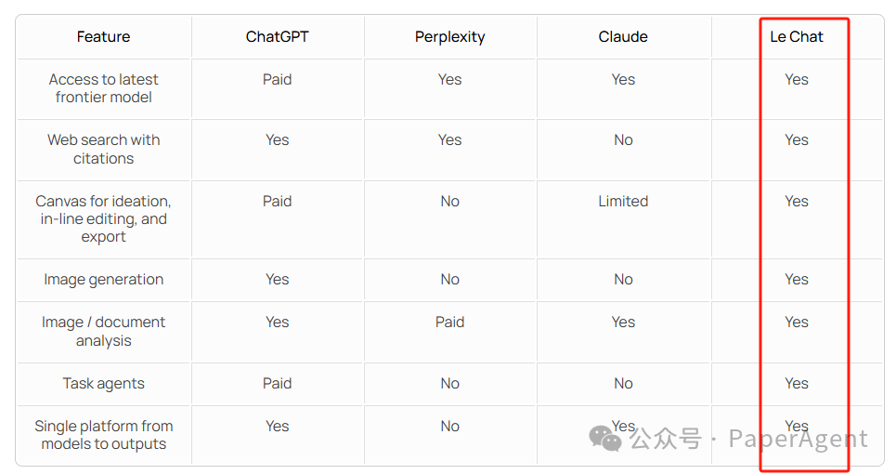
Task: Click the WeChat logo icon in watermark
Action: click(605, 439)
